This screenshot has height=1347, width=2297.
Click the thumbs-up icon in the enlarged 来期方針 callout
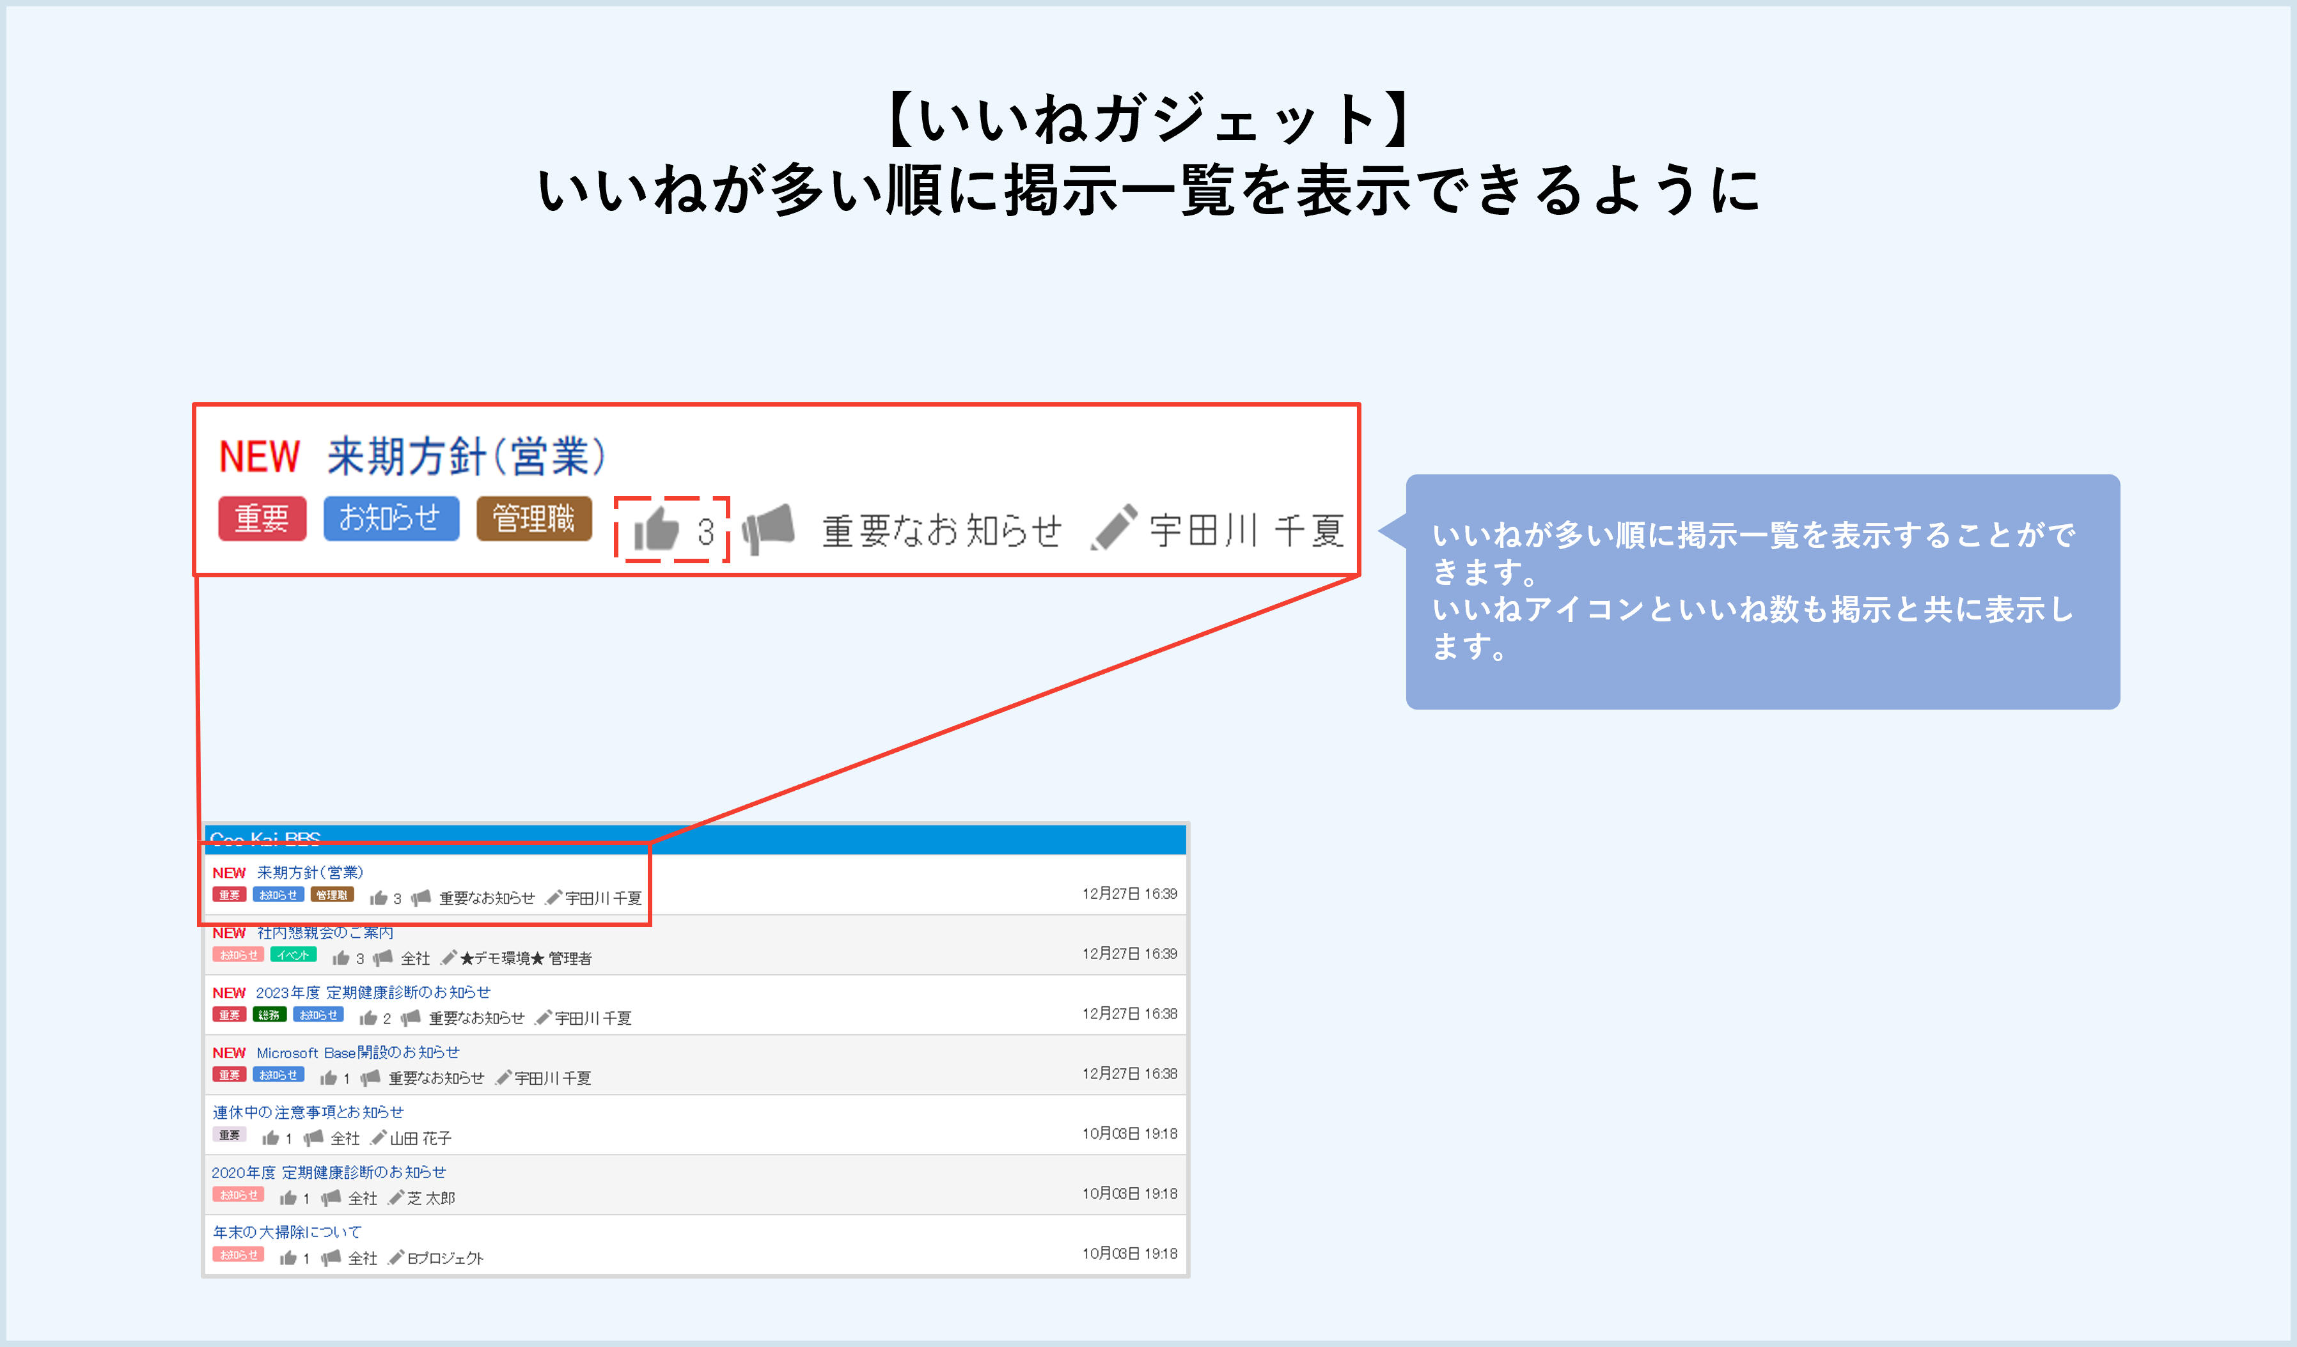tap(657, 529)
